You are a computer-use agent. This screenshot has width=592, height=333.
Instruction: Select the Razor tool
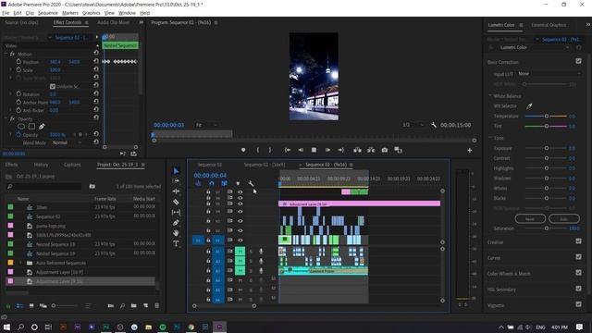point(176,202)
